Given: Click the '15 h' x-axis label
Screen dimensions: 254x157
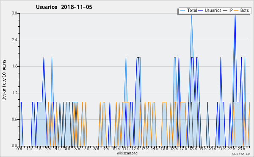Looking at the screenshot, I should tap(164, 149).
